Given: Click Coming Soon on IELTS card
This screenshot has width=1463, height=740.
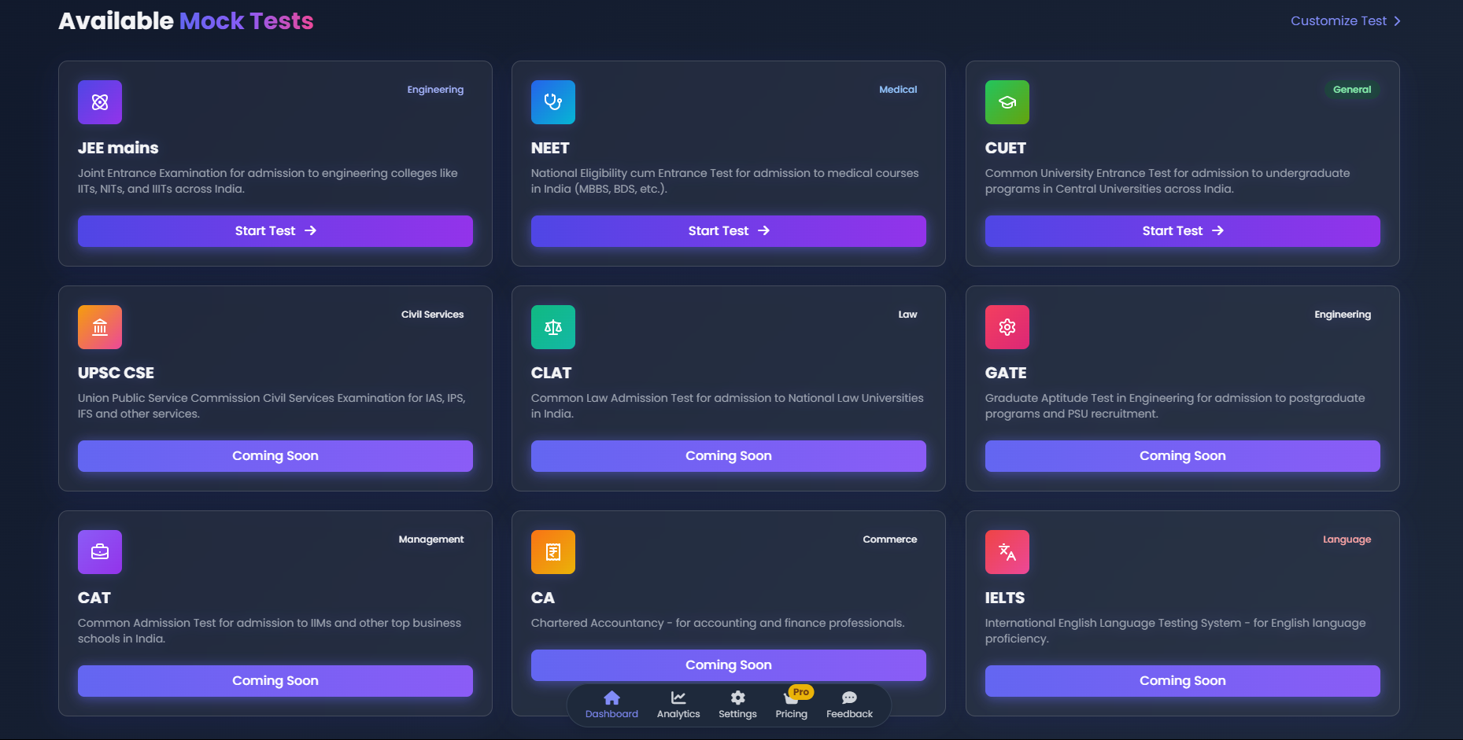Looking at the screenshot, I should click(1183, 681).
